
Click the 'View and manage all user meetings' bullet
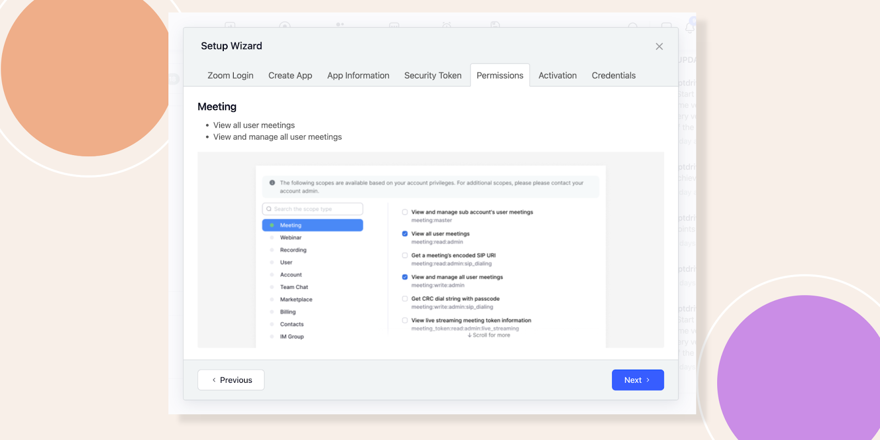(277, 137)
